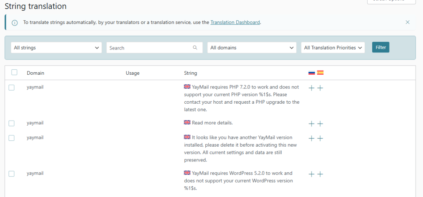Click UK flag beside WordPress 5.2.0 string
Viewport: 423px width, 197px height.
tap(187, 173)
